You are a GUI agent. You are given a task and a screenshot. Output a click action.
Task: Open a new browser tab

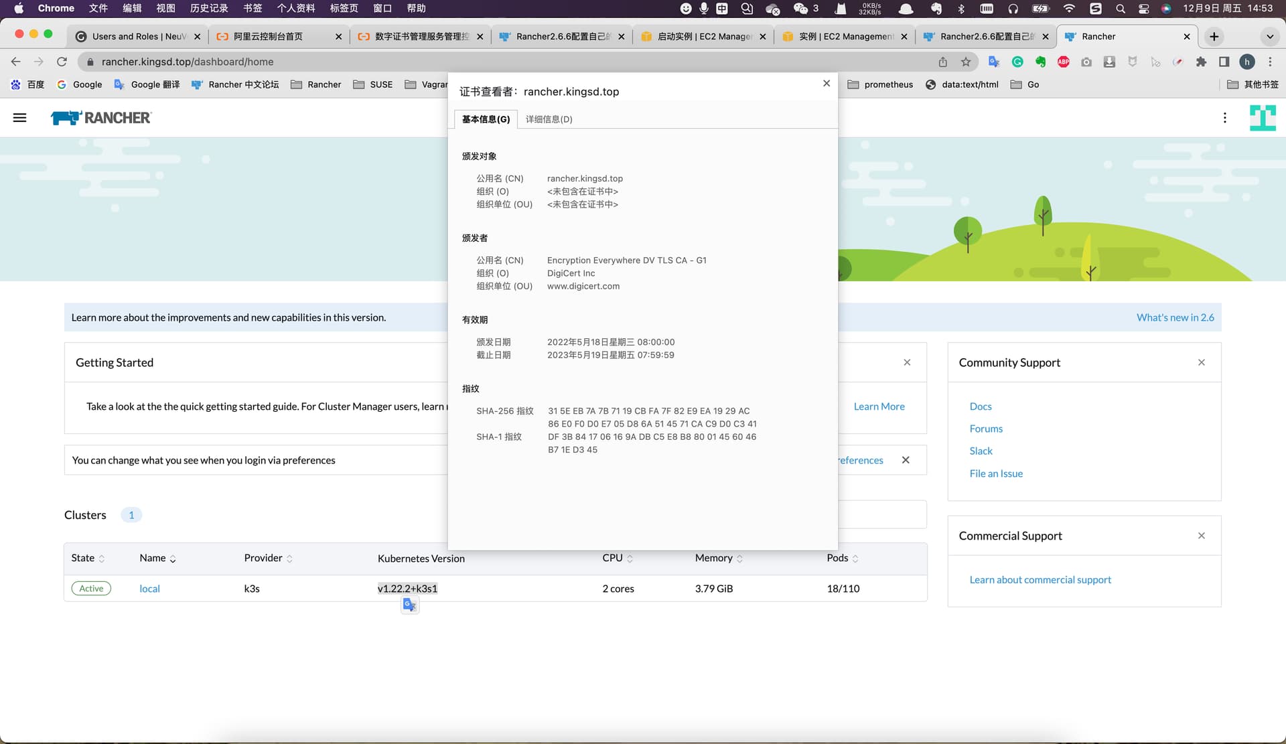pos(1214,36)
